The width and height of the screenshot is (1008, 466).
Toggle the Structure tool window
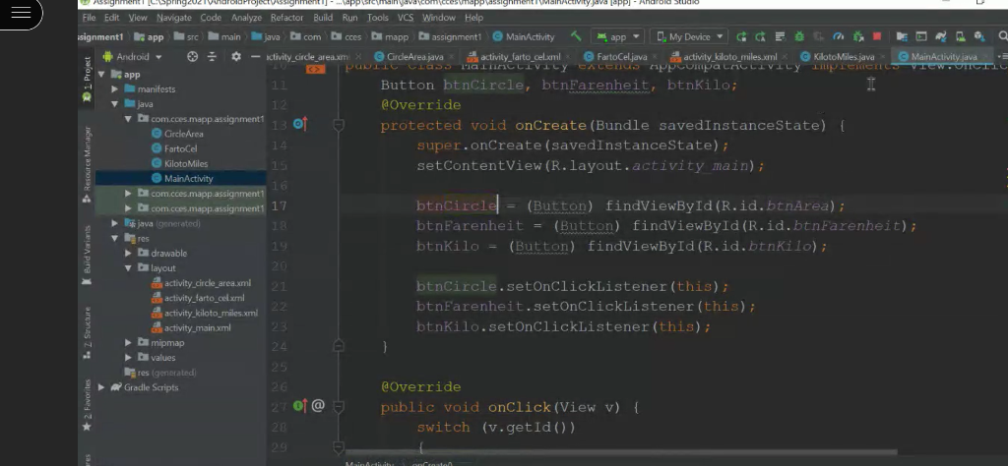coord(88,327)
